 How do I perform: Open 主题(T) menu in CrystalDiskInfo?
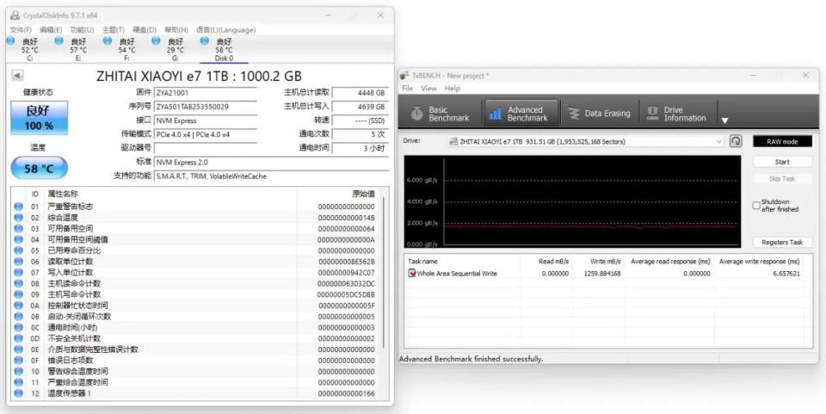pos(114,30)
